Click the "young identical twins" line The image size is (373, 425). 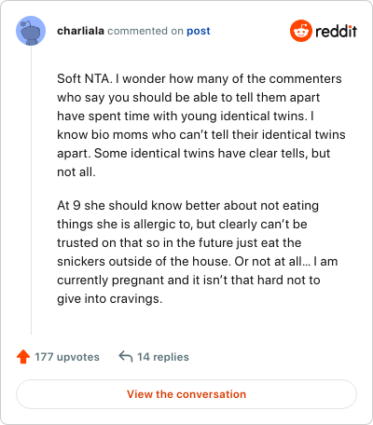pos(186,117)
